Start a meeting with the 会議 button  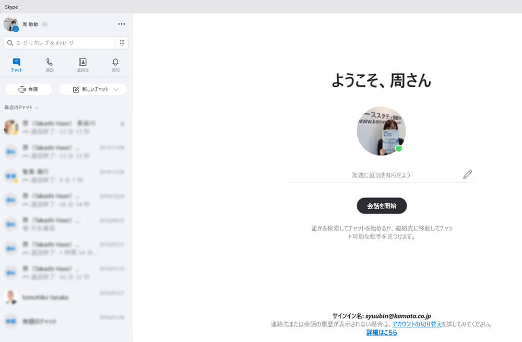click(x=29, y=89)
